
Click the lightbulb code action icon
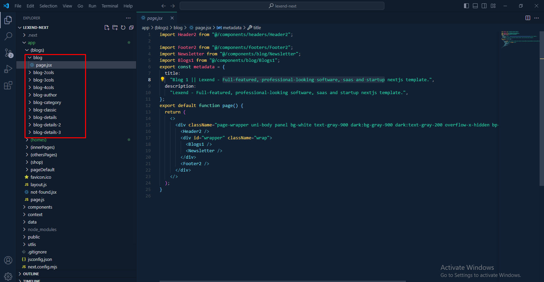(163, 79)
